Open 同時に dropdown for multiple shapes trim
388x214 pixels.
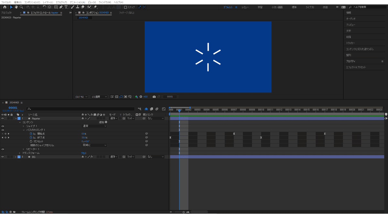(94, 145)
